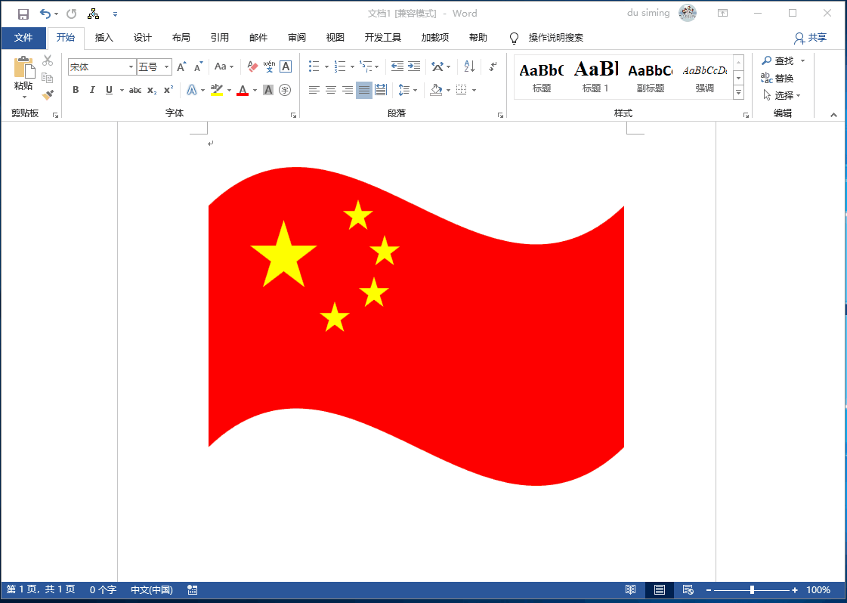847x603 pixels.
Task: Switch to the 设计 (Design) tab
Action: 143,38
